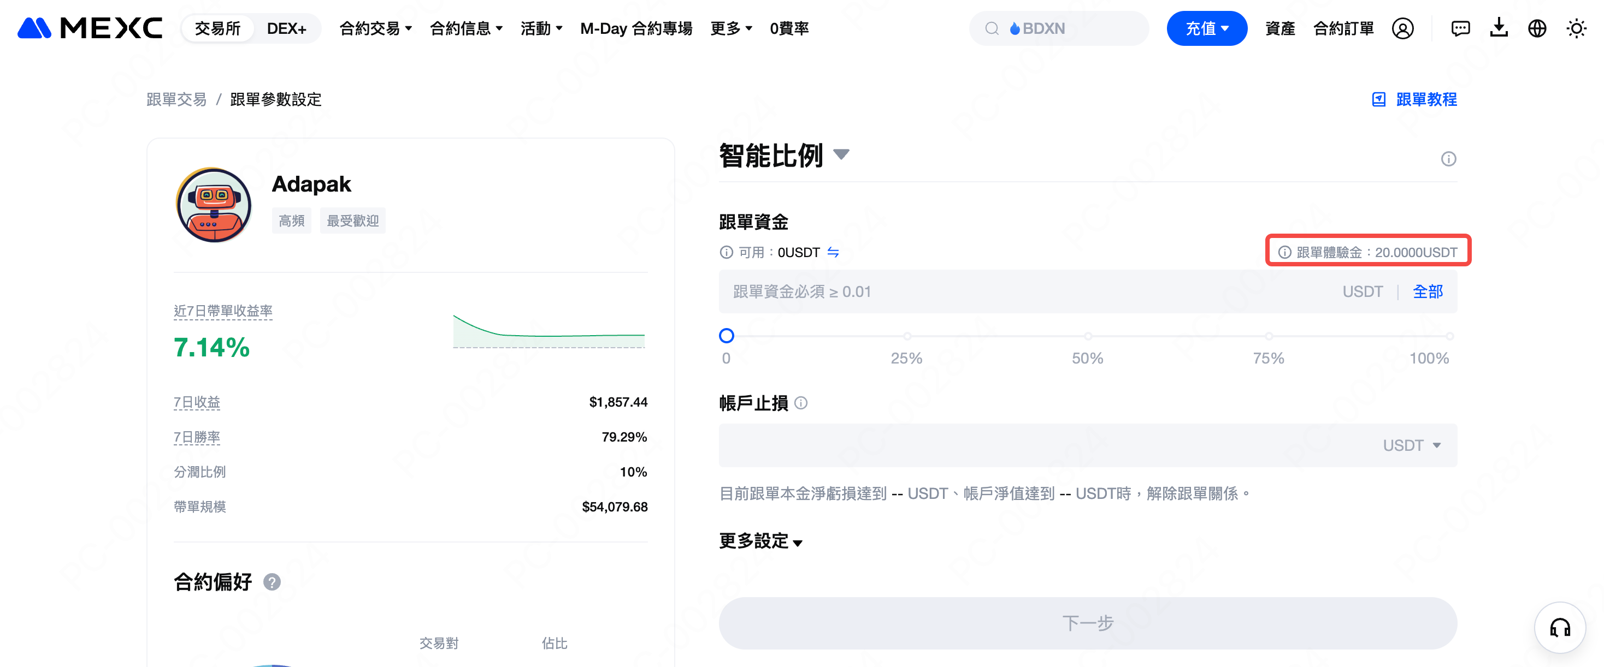1604x667 pixels.
Task: Open the user profile icon
Action: pos(1403,28)
